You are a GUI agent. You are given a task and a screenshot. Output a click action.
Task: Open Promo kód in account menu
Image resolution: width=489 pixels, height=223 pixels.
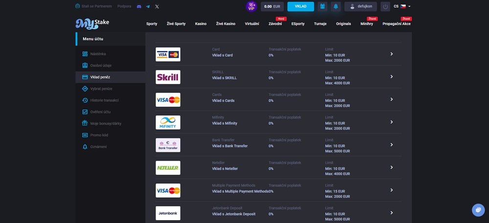(111, 135)
